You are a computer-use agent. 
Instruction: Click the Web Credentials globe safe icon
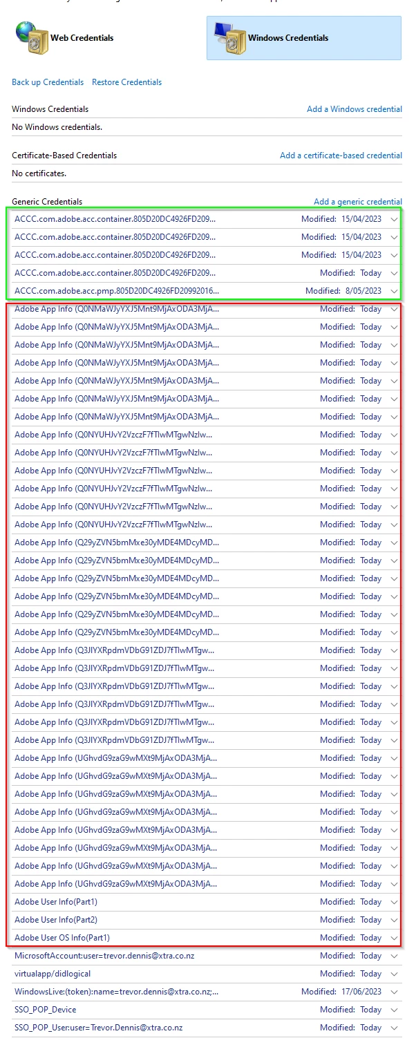[x=31, y=38]
